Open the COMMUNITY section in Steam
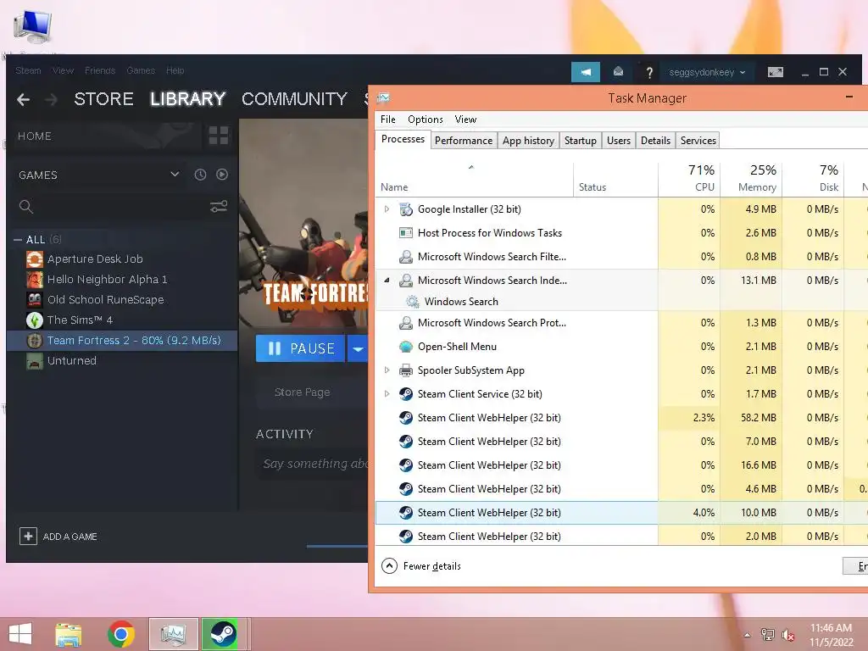The width and height of the screenshot is (868, 651). [294, 99]
